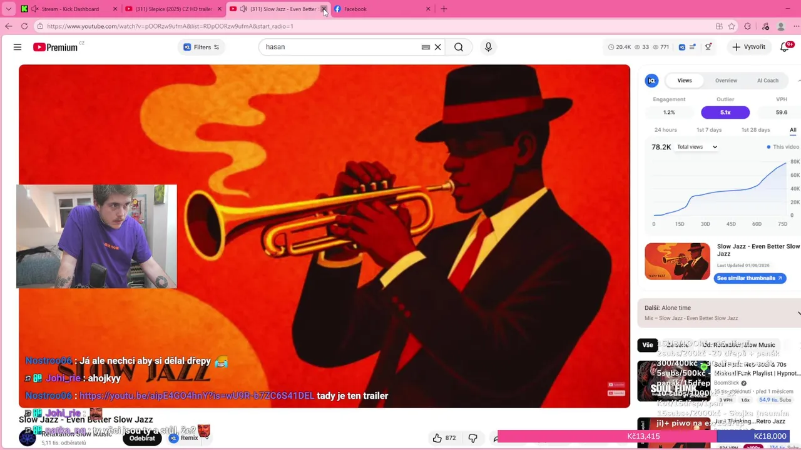Viewport: 801px width, 450px height.
Task: Open the tab search dropdown arrow
Action: point(9,9)
